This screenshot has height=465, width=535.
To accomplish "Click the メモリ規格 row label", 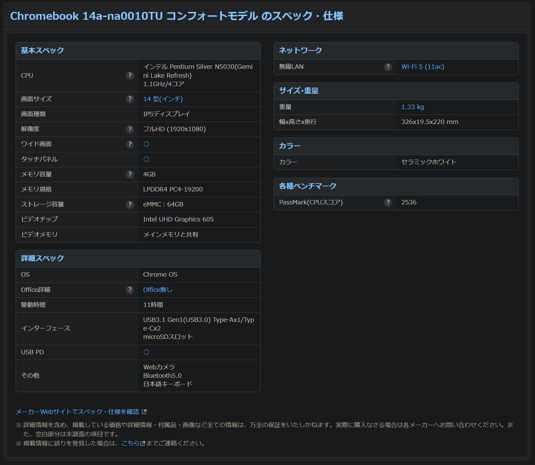I will (x=36, y=189).
